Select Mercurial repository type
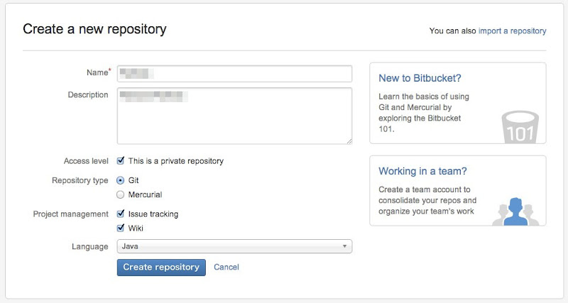Screen dimensions: 568x303 (121, 194)
